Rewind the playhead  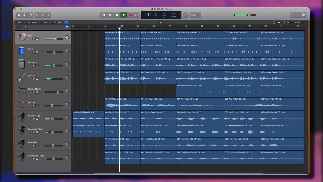pyautogui.click(x=103, y=15)
